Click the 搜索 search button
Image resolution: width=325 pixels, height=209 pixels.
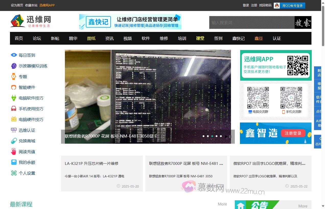[303, 22]
